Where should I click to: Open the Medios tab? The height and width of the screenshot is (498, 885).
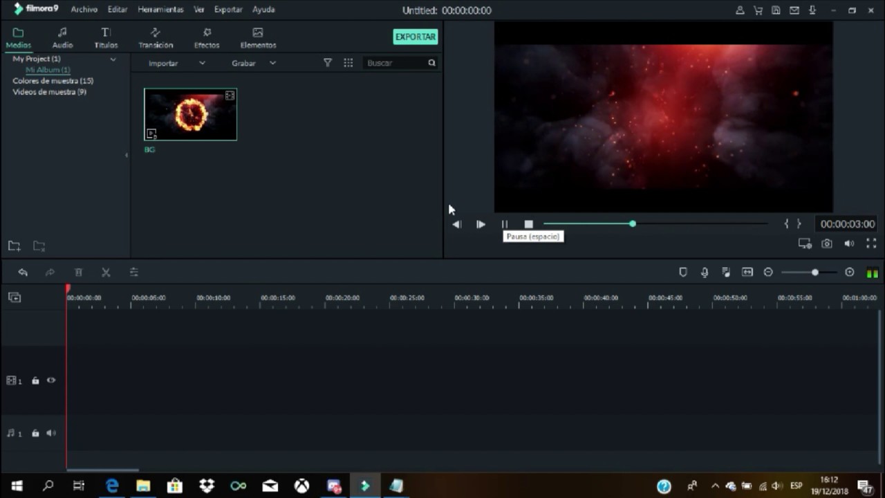(19, 38)
